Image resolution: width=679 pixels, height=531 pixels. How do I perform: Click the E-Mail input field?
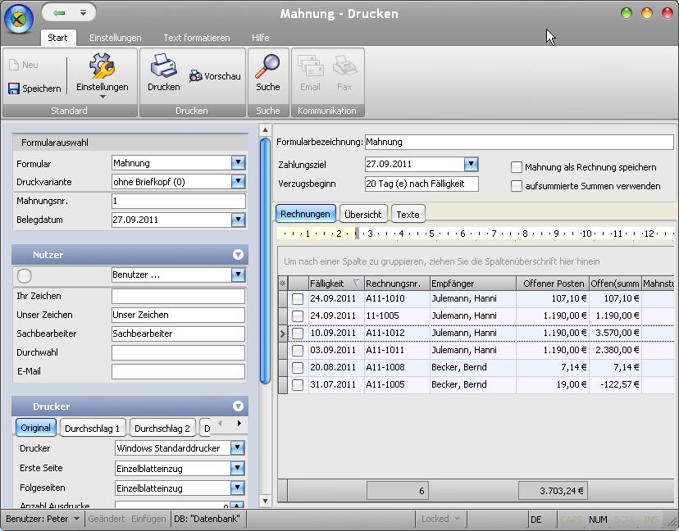178,371
